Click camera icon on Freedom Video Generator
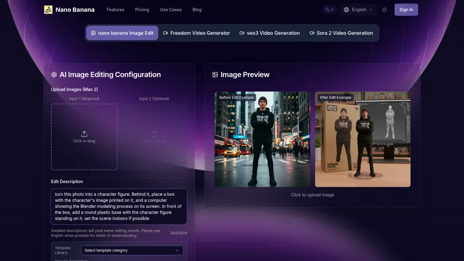Image resolution: width=464 pixels, height=261 pixels. coord(165,33)
